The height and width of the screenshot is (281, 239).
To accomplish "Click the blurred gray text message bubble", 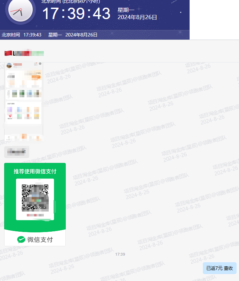I will pyautogui.click(x=17, y=152).
